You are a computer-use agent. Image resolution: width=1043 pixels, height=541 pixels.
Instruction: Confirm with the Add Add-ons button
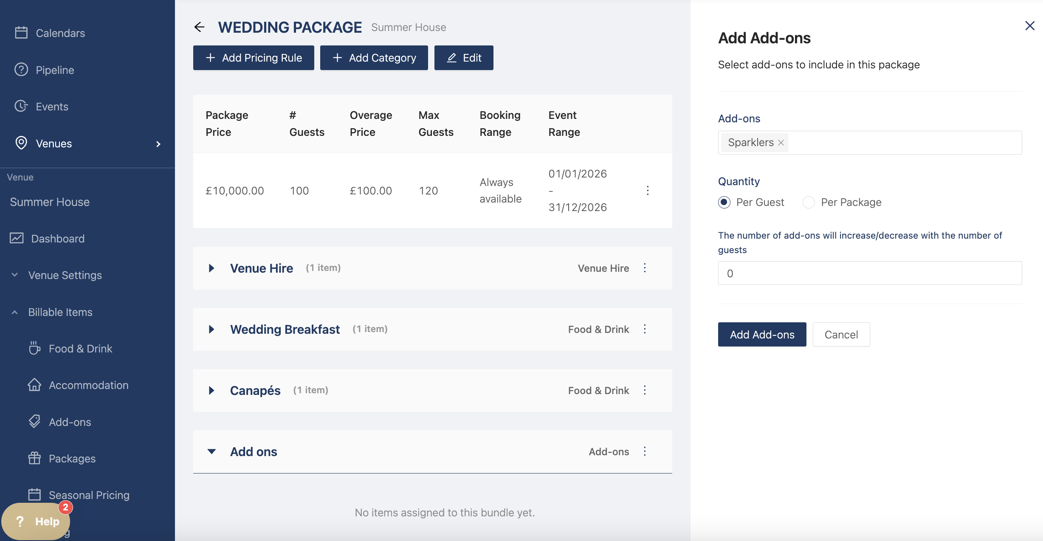click(x=762, y=335)
